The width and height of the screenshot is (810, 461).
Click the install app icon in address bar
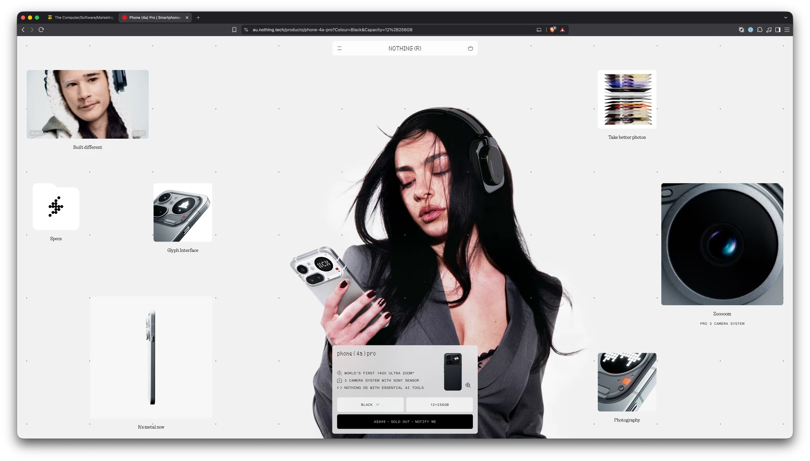[539, 30]
